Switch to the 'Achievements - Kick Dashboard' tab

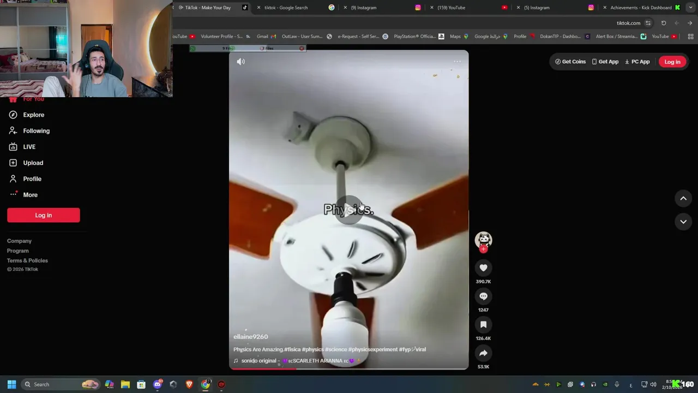click(x=641, y=8)
